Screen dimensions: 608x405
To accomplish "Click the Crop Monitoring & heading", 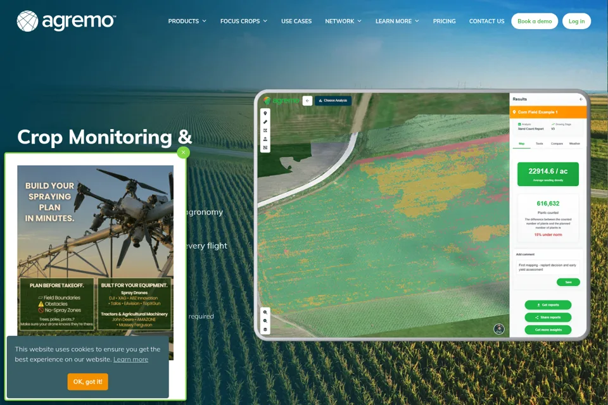I will pyautogui.click(x=104, y=137).
